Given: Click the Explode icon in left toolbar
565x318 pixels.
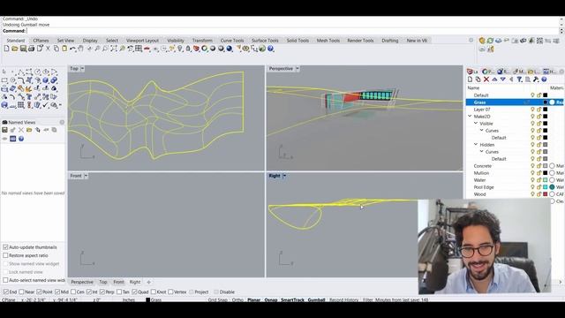Looking at the screenshot, I should [x=28, y=88].
